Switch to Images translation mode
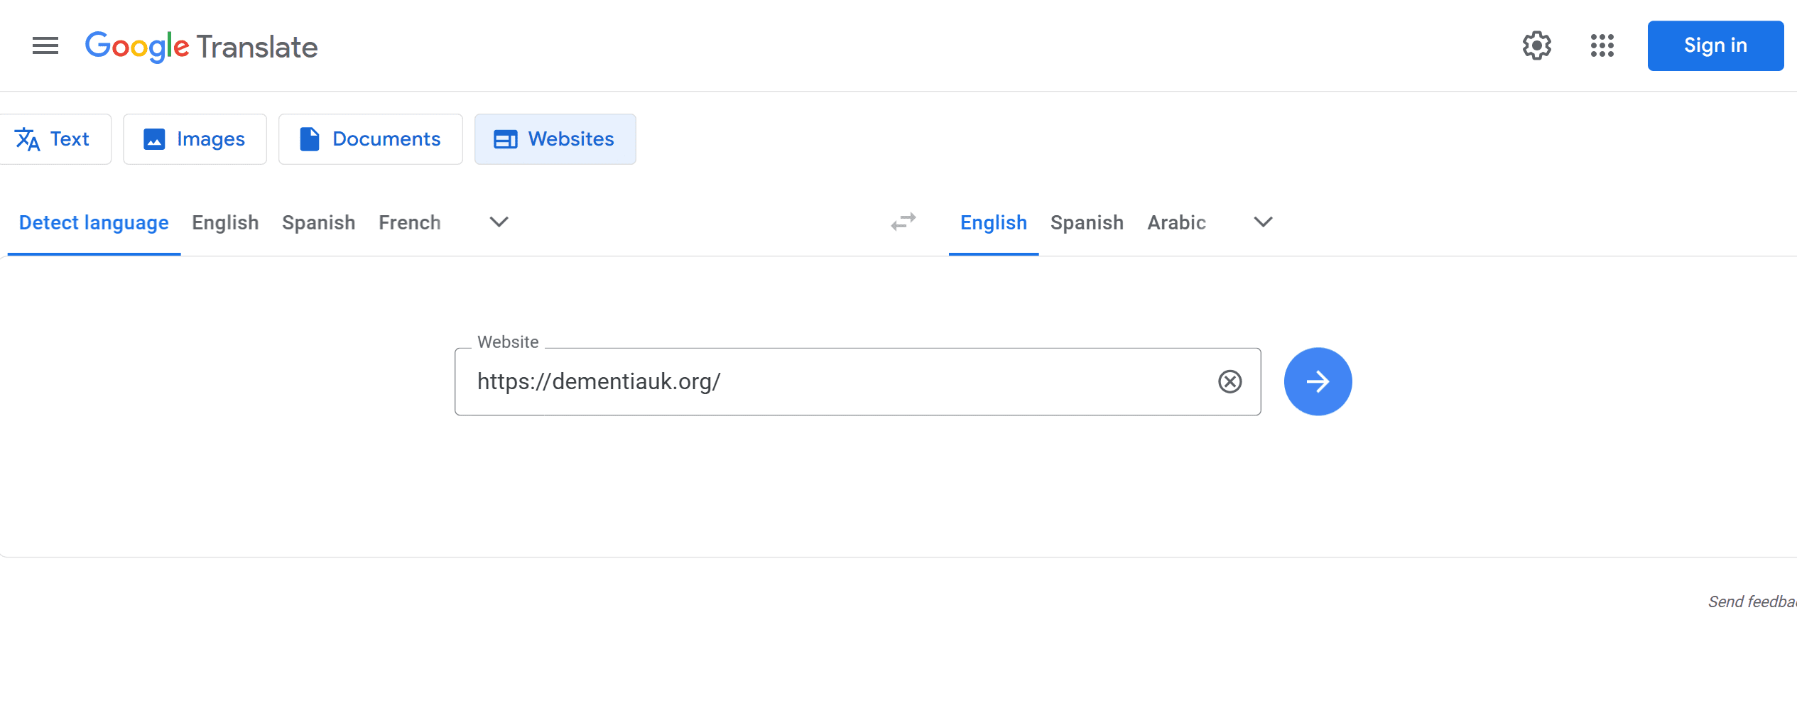 [195, 139]
